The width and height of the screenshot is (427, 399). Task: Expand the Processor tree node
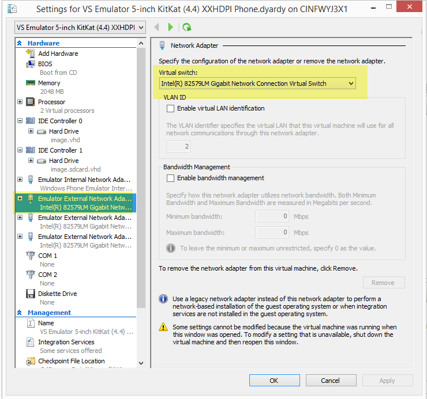[20, 102]
